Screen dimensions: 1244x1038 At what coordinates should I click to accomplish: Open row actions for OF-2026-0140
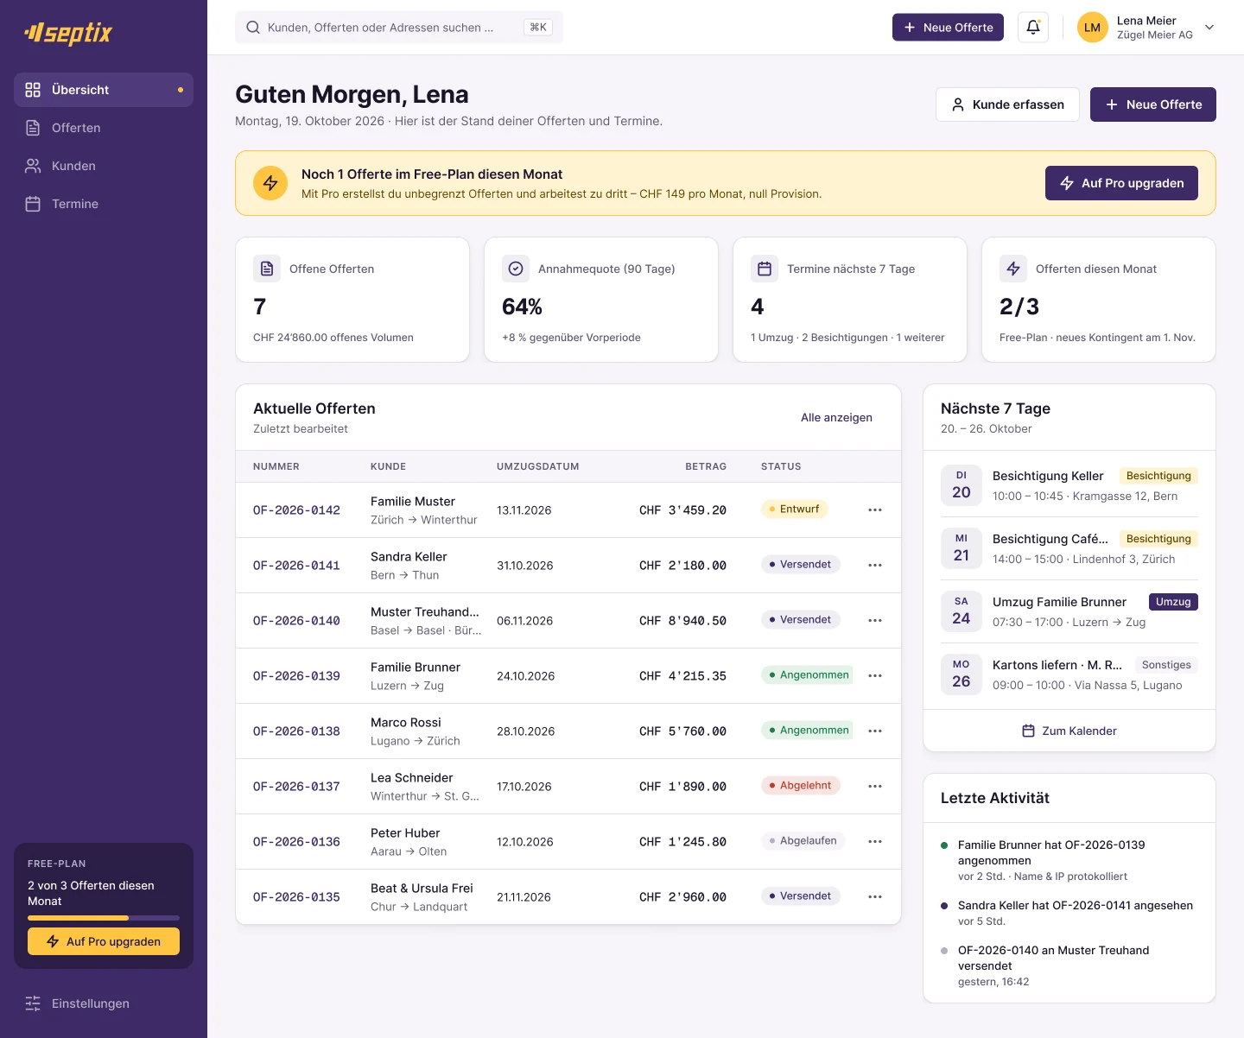point(875,620)
